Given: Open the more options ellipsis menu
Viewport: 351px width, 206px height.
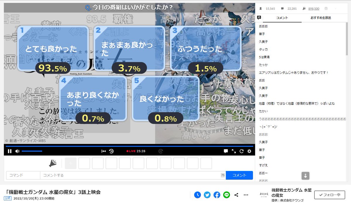Looking at the screenshot, I should [246, 195].
